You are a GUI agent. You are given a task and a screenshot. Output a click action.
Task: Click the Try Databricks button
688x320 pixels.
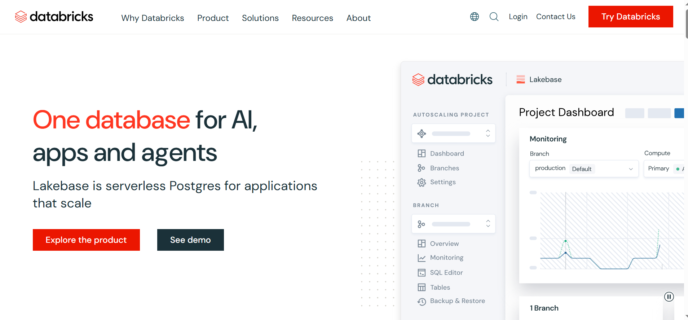point(631,17)
